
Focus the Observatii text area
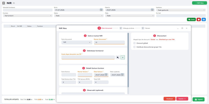[93, 93]
